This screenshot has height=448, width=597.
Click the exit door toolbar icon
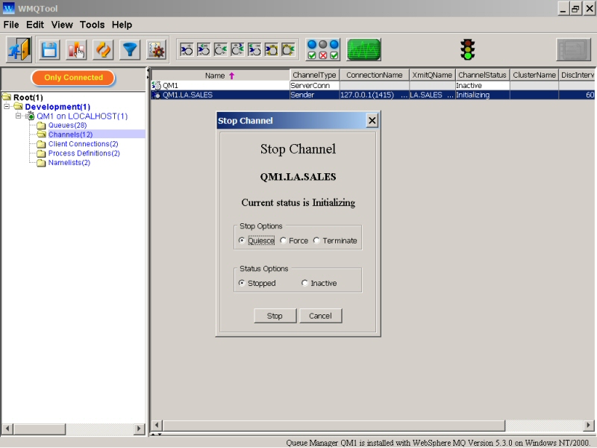point(19,49)
